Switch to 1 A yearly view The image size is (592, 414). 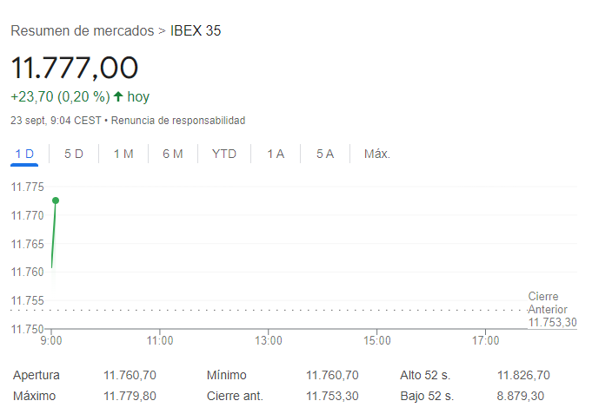click(276, 154)
